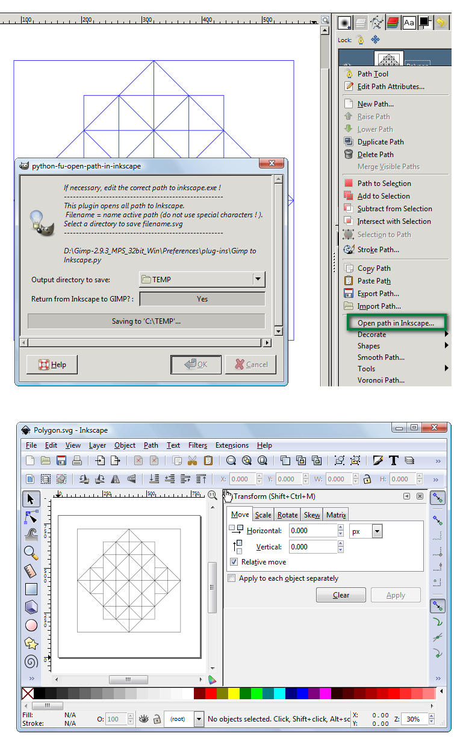Screen dimensions: 466x751
Task: Click the Horizontal value input field
Action: (x=313, y=531)
